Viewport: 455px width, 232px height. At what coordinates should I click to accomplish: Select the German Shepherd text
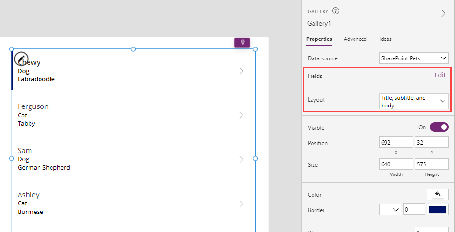(44, 167)
